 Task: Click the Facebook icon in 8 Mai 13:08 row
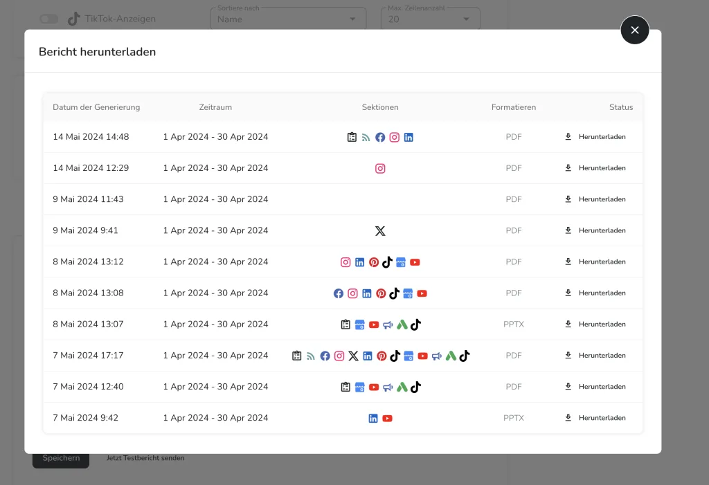click(x=338, y=293)
